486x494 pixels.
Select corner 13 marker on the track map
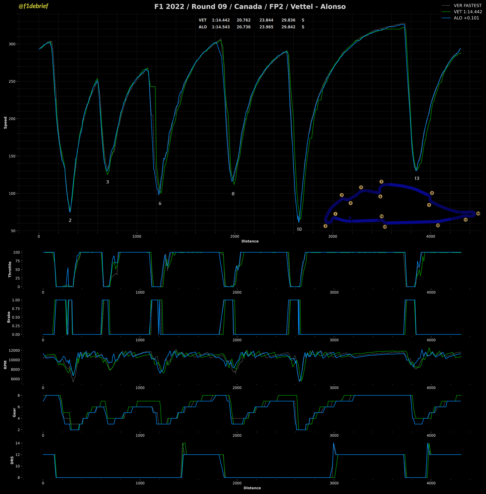[385, 227]
